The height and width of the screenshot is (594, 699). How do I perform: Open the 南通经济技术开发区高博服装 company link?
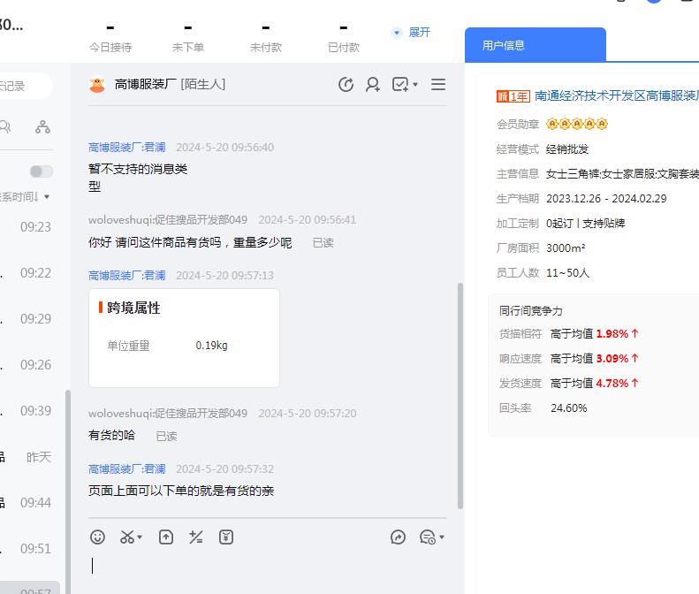click(616, 95)
